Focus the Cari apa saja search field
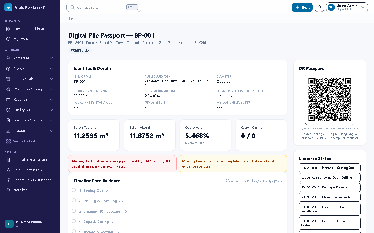The image size is (374, 233). (104, 7)
